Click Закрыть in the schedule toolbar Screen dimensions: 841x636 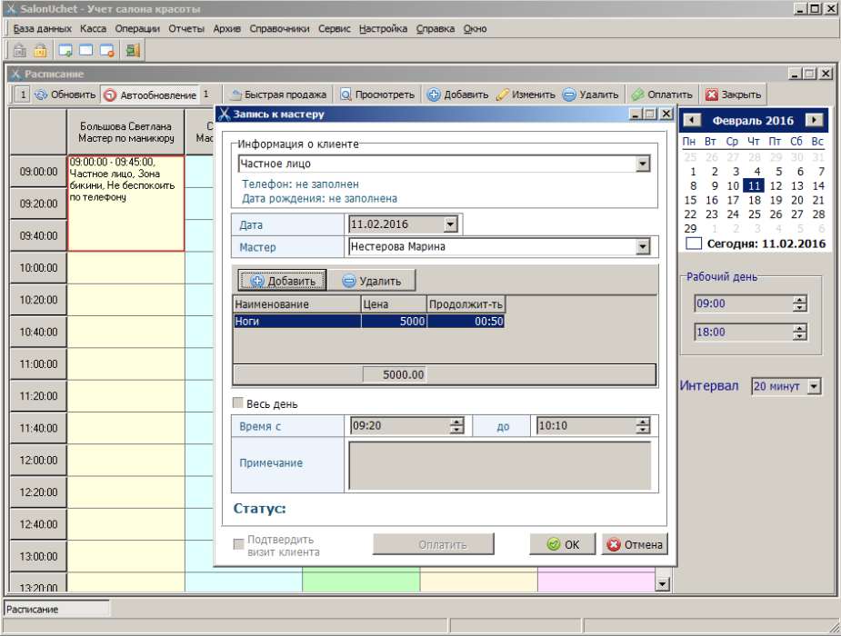[x=733, y=94]
